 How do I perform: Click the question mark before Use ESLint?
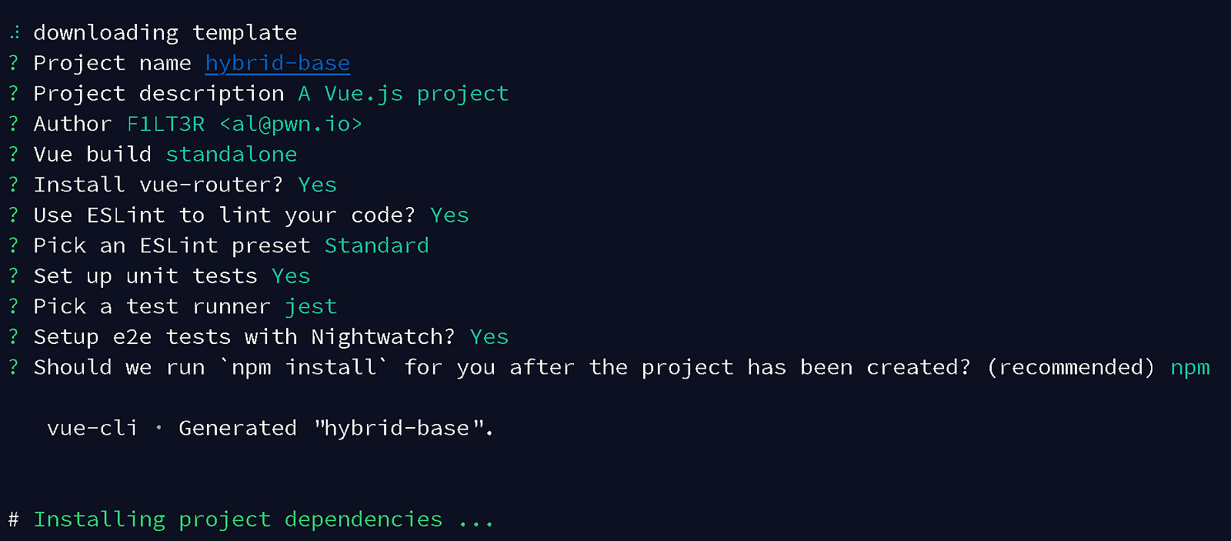point(13,215)
